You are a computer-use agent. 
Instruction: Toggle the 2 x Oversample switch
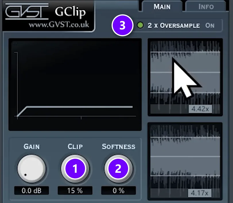click(178, 26)
